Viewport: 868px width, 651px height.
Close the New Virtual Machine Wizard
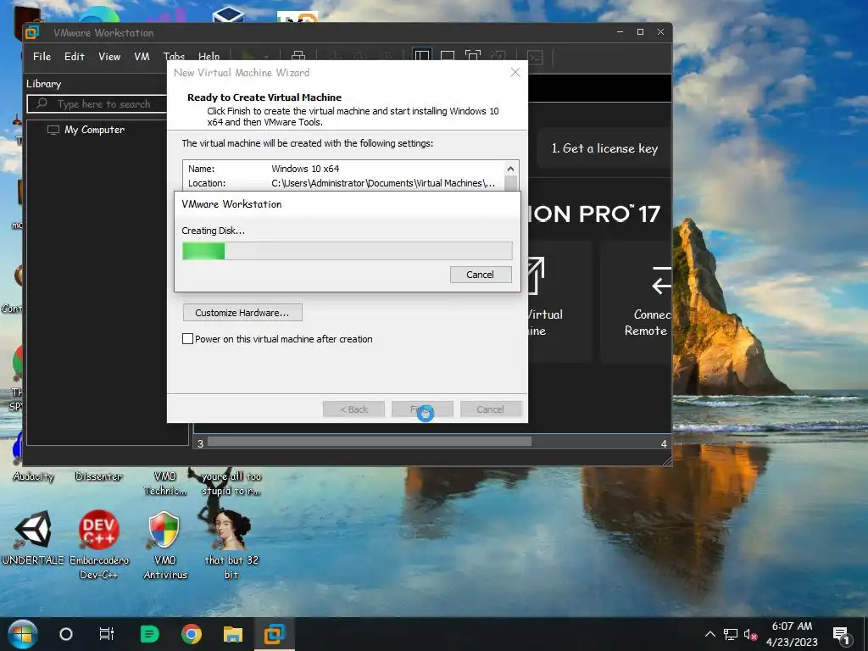[515, 73]
